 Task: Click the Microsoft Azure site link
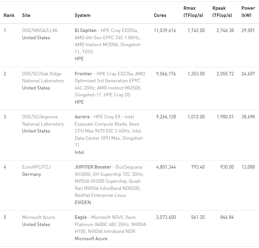pos(38,217)
